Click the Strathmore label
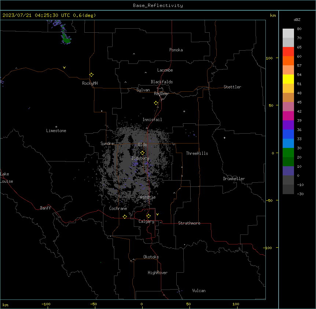316x309 pixels. (x=189, y=223)
